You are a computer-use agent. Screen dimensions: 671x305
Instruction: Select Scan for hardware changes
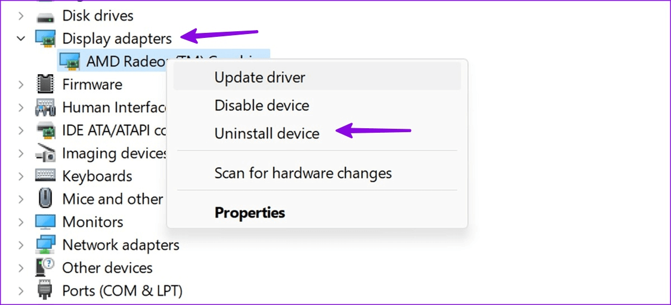point(303,173)
